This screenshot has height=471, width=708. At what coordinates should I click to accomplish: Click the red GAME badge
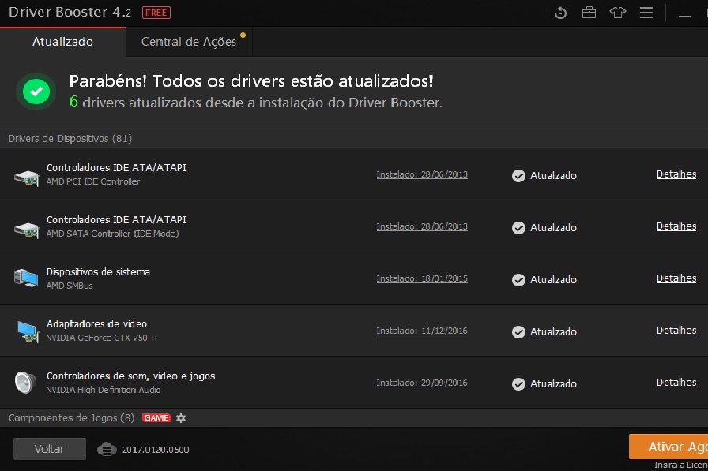[x=156, y=418]
